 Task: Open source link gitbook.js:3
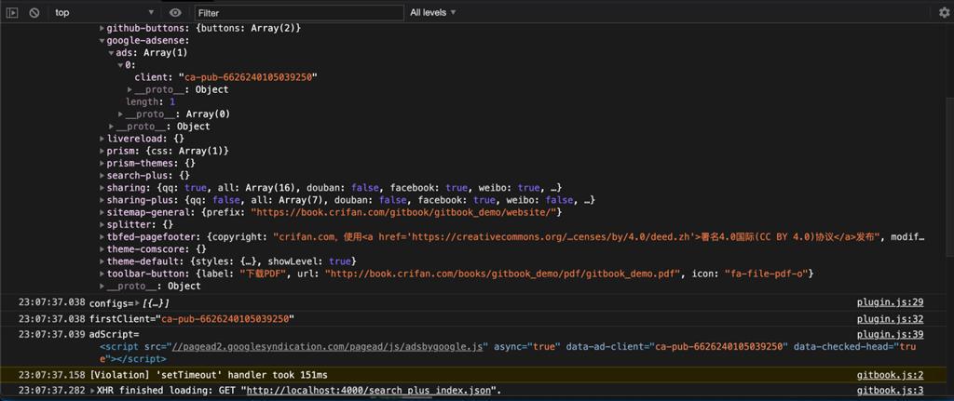coord(890,390)
